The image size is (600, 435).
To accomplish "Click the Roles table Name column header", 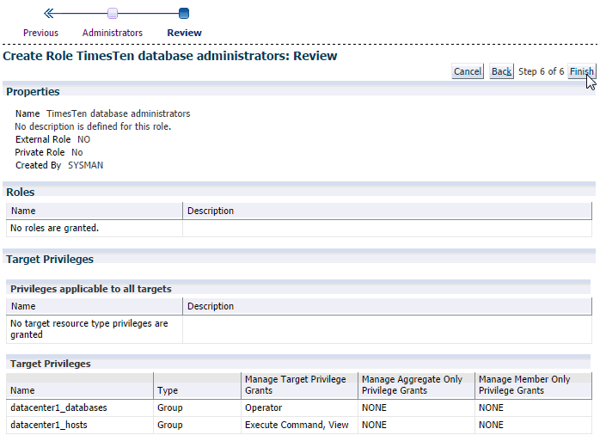I will click(23, 211).
